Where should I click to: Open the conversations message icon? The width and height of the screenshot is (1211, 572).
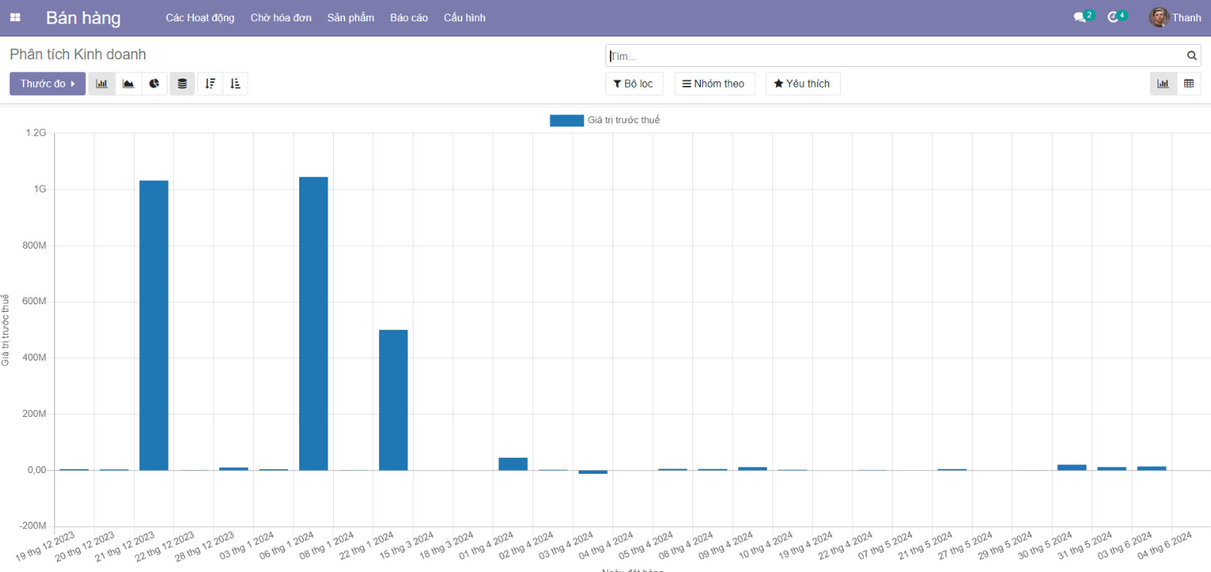[x=1080, y=17]
